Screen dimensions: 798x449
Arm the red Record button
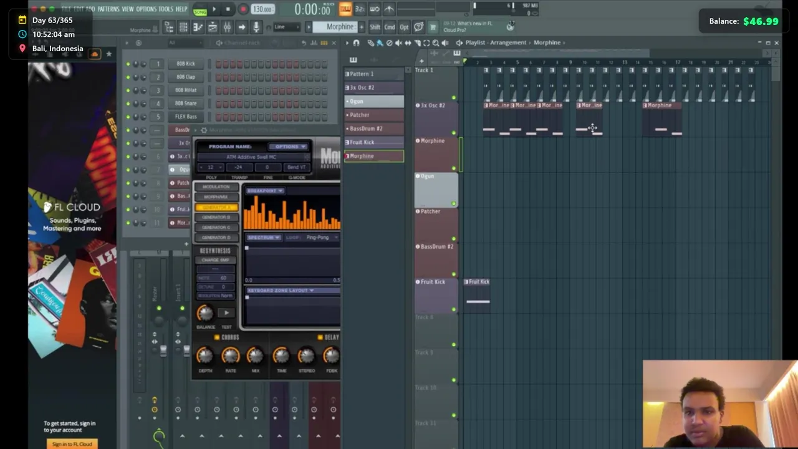tap(243, 9)
